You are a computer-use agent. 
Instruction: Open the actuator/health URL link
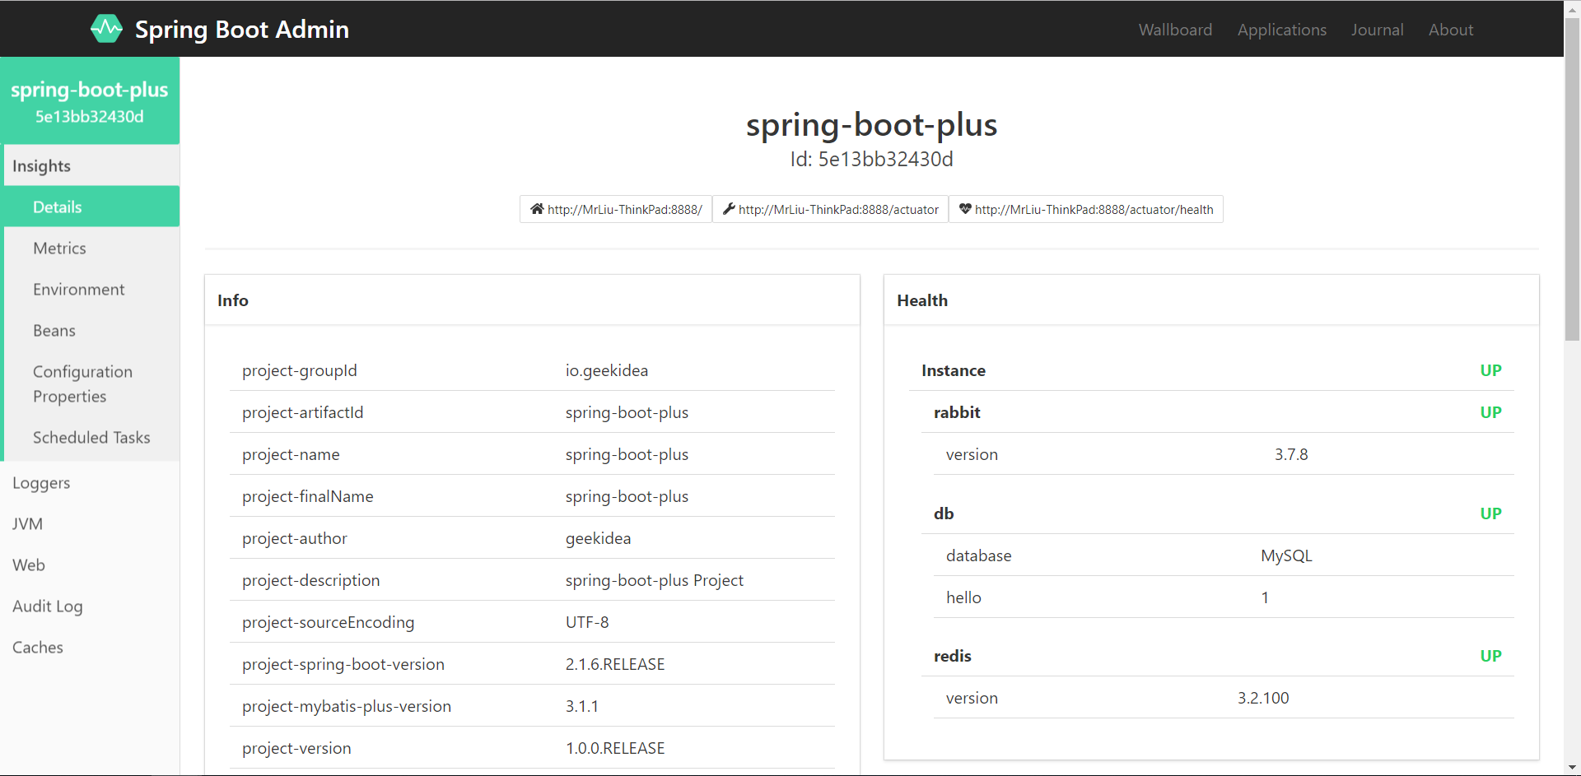pos(1085,209)
